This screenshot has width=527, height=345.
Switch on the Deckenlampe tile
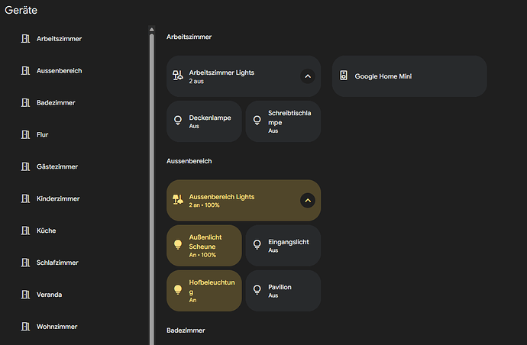(x=204, y=121)
